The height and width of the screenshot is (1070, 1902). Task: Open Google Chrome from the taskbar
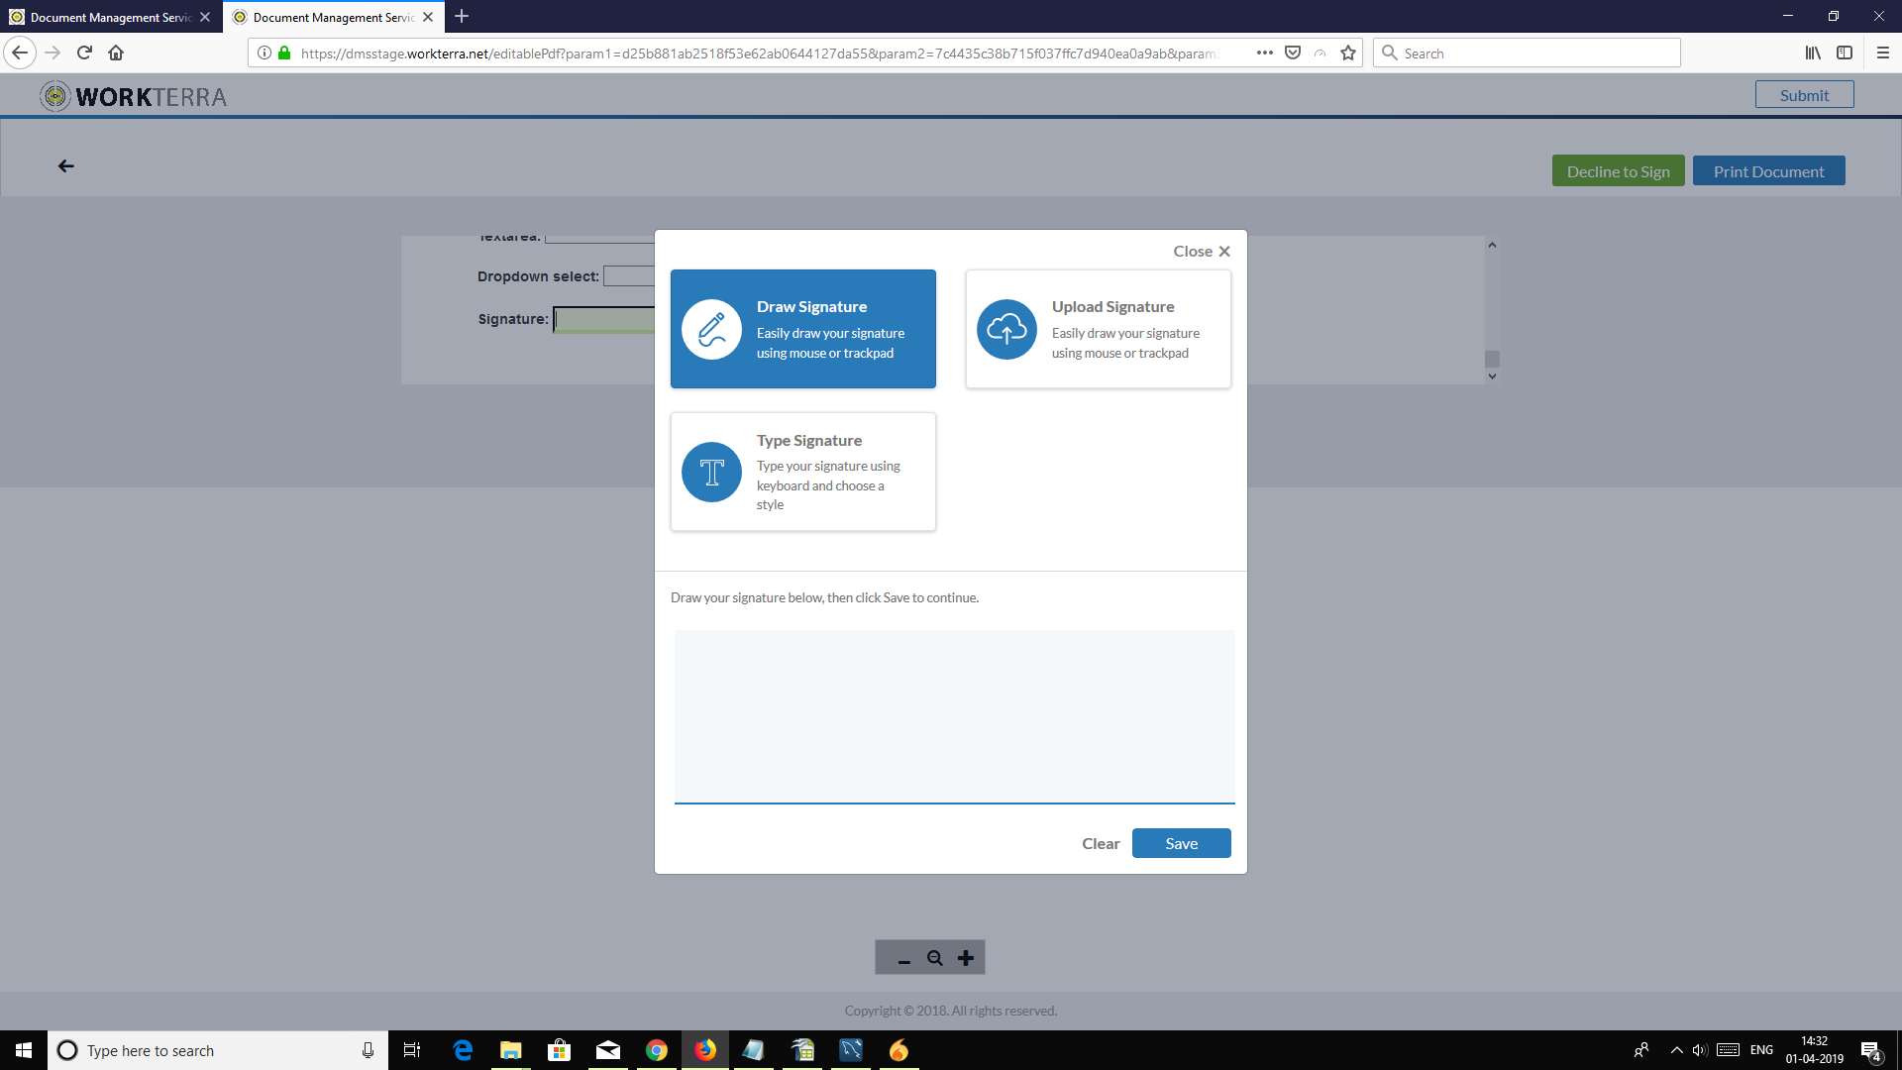point(657,1050)
